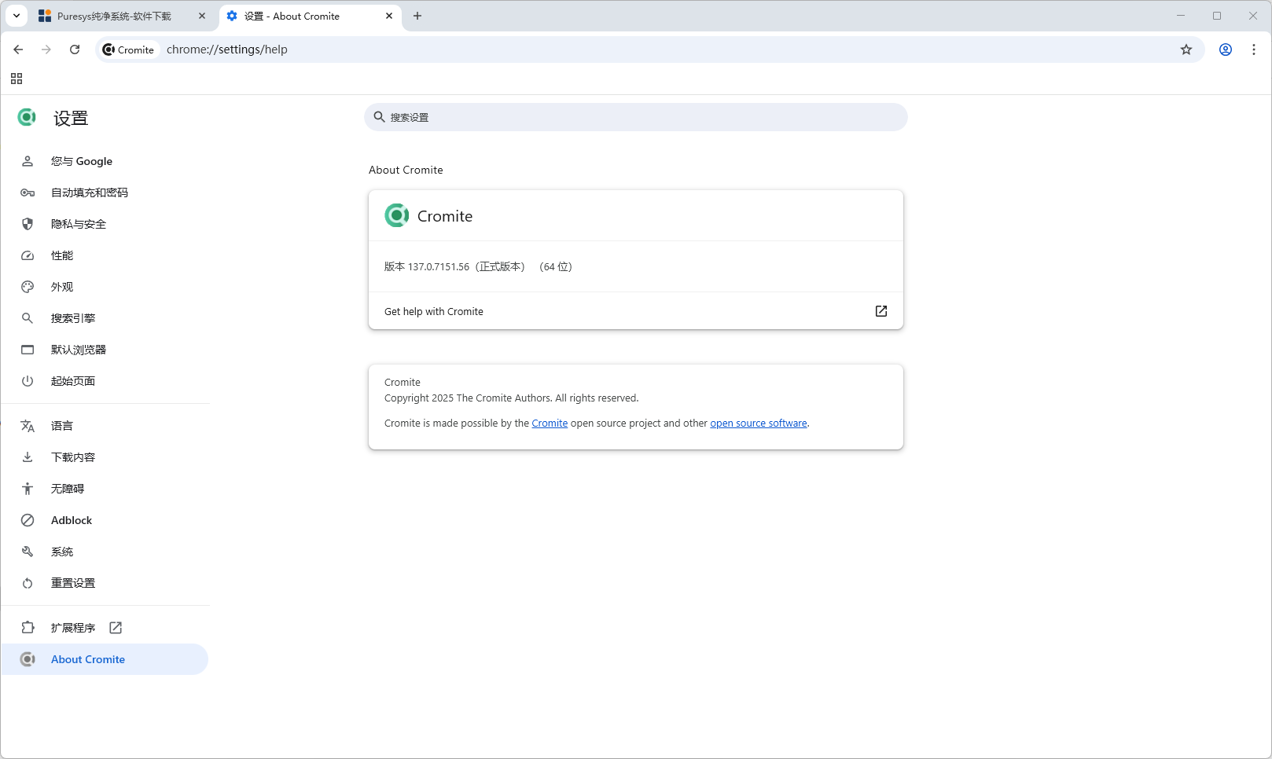Open the open source software link
The height and width of the screenshot is (759, 1272).
(758, 423)
